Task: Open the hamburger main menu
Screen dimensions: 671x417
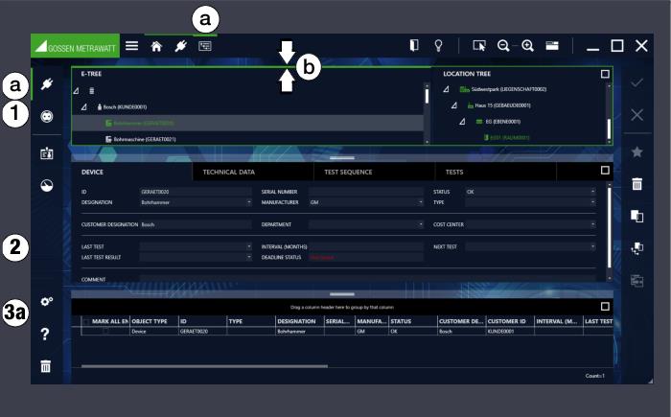Action: pyautogui.click(x=132, y=45)
